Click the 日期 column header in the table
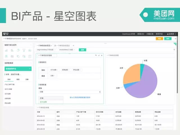This screenshot has height=135, width=180. pyautogui.click(x=39, y=112)
